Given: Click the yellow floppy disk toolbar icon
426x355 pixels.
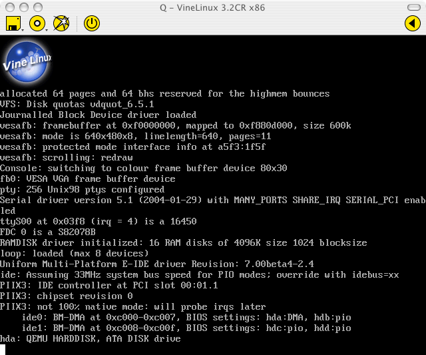Looking at the screenshot, I should click(13, 23).
